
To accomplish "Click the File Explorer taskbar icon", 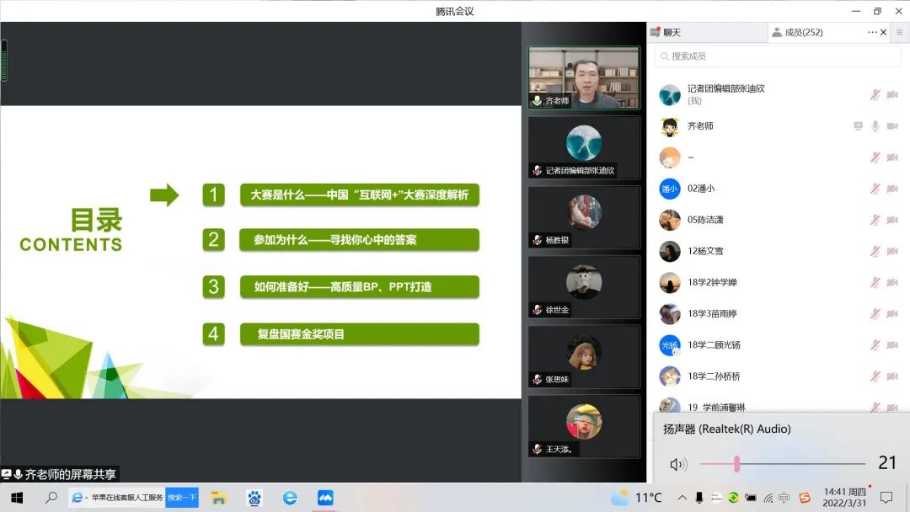I will click(218, 498).
